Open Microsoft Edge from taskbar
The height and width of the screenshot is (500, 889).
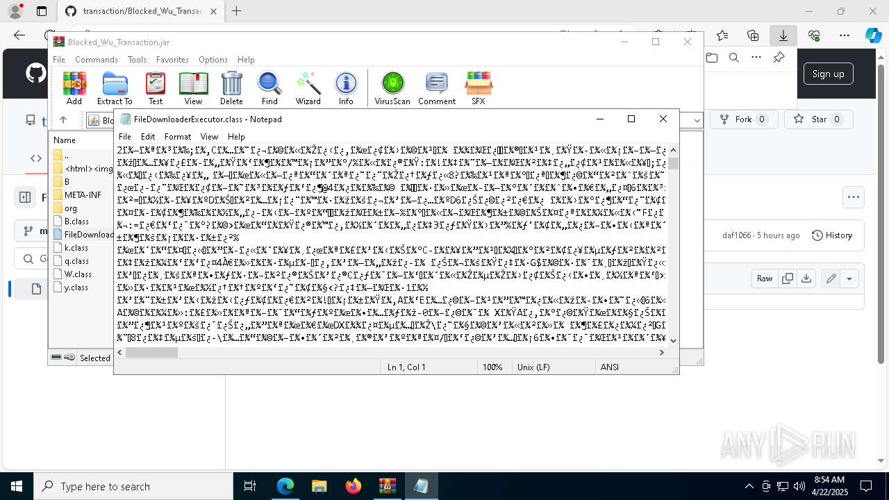(x=285, y=486)
